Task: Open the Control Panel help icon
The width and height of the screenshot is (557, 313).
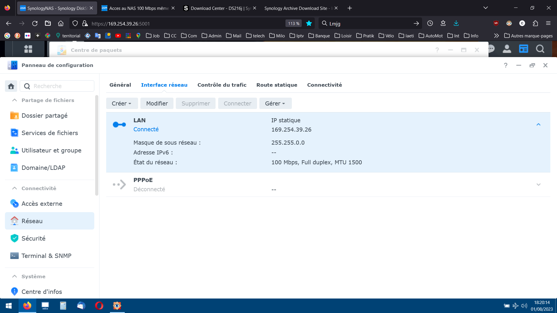Action: click(x=506, y=65)
